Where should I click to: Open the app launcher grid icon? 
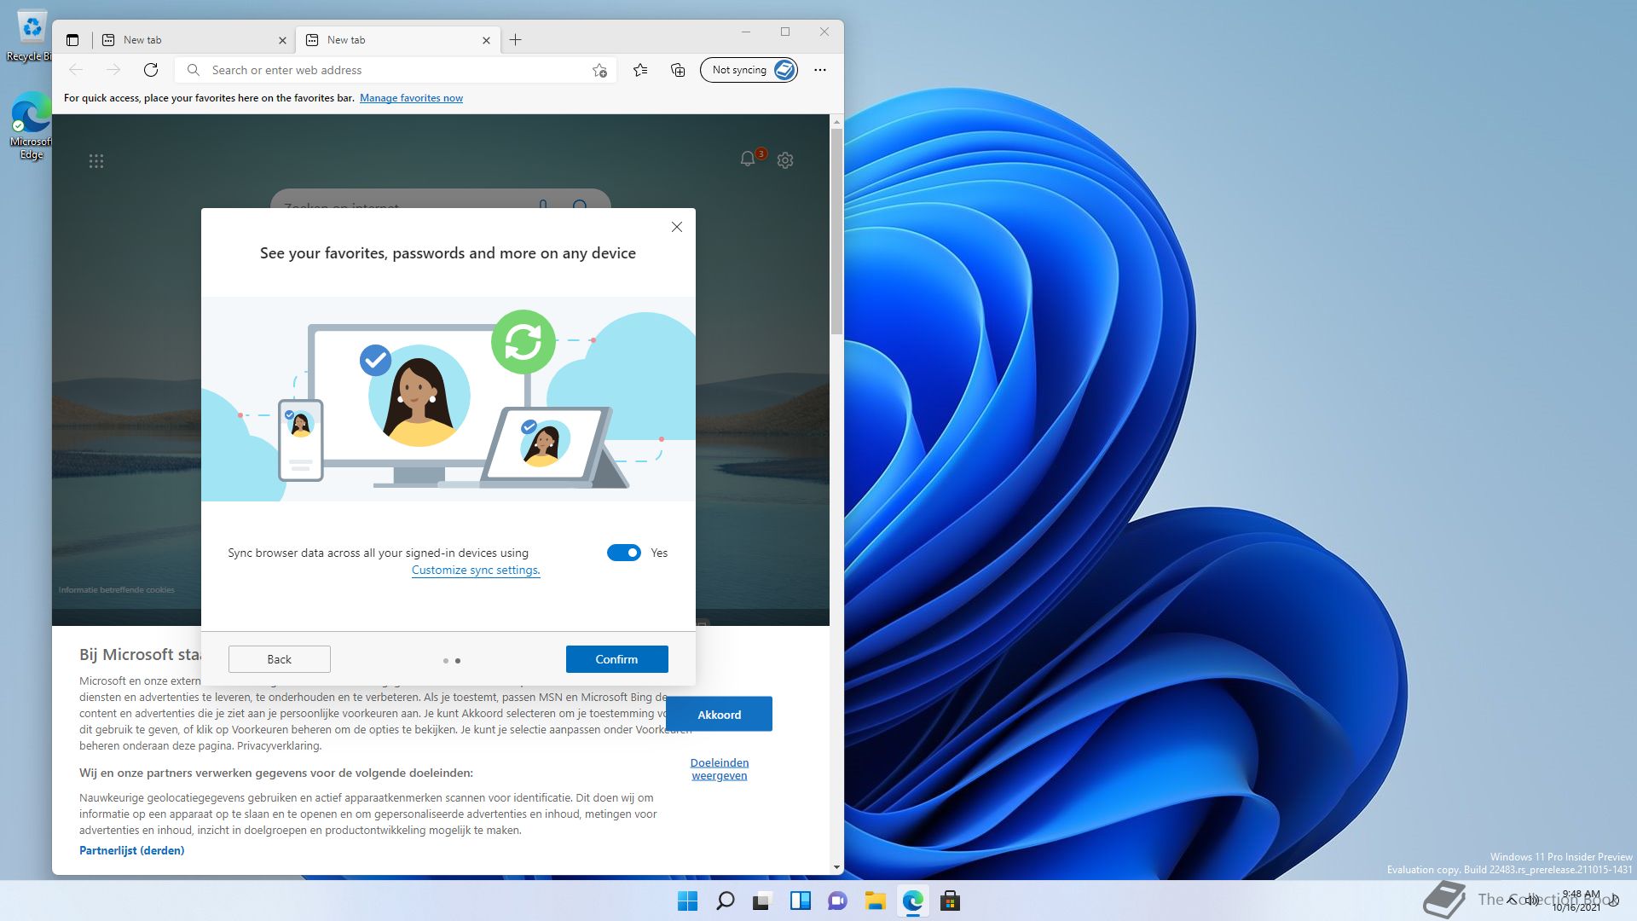[96, 161]
